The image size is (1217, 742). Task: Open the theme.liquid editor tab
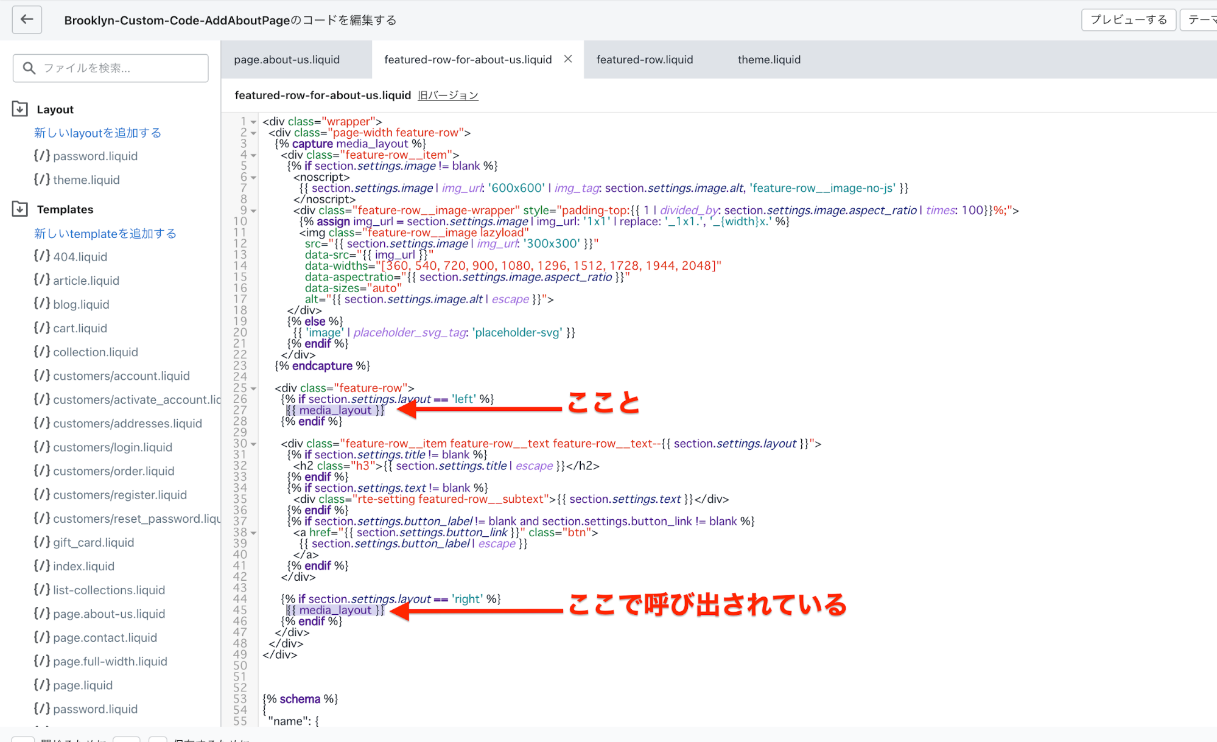coord(769,60)
